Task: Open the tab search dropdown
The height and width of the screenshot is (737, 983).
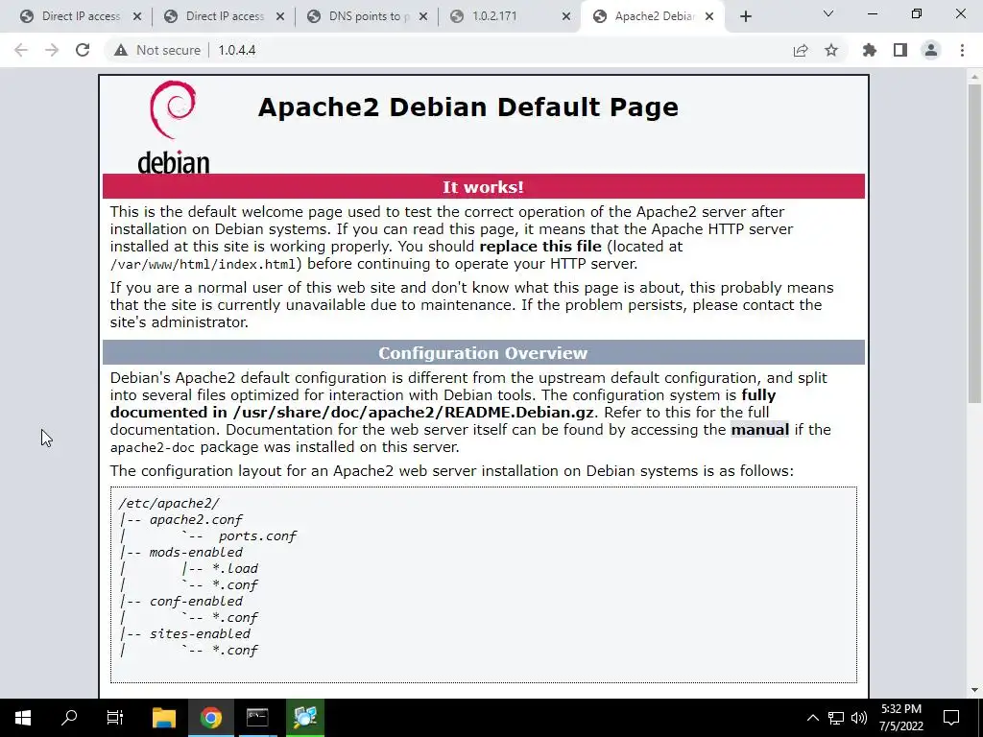Action: (828, 13)
